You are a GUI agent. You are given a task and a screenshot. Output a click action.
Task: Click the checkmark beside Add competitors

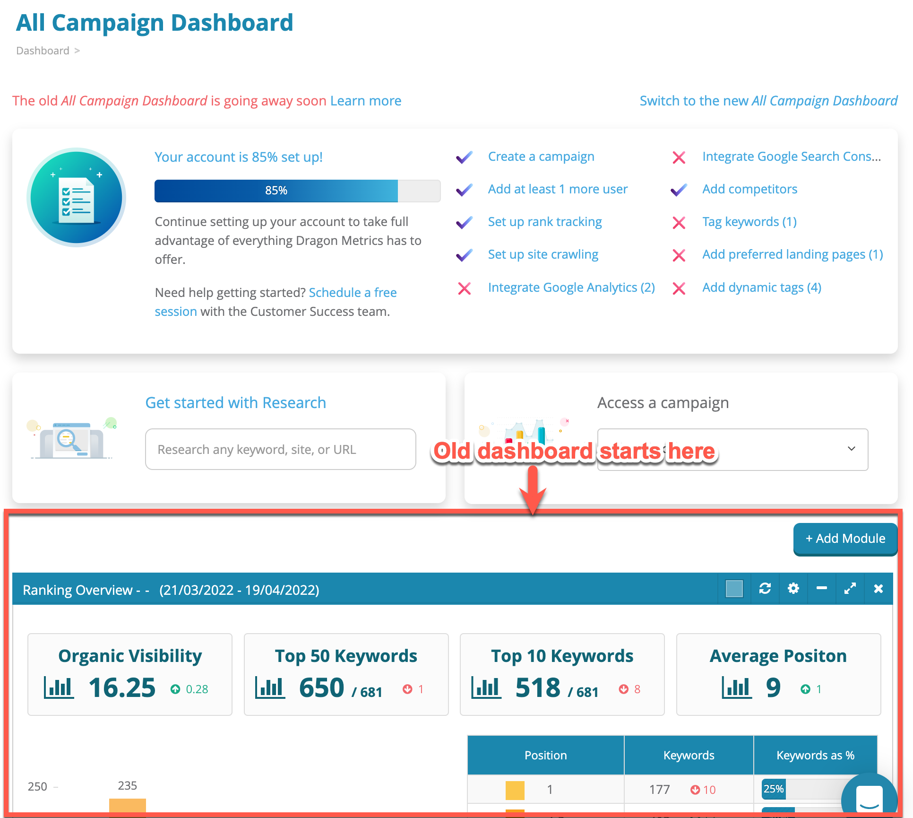click(x=678, y=190)
